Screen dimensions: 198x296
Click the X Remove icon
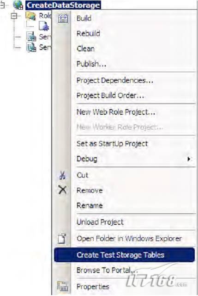tap(62, 190)
